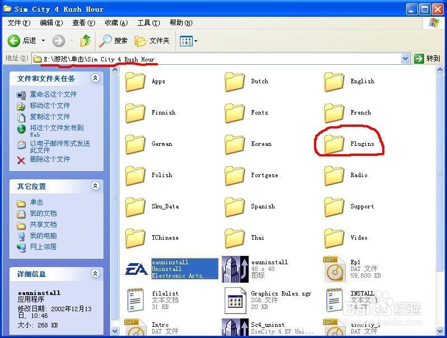
Task: Select the INSTALL text document icon
Action: tap(334, 300)
